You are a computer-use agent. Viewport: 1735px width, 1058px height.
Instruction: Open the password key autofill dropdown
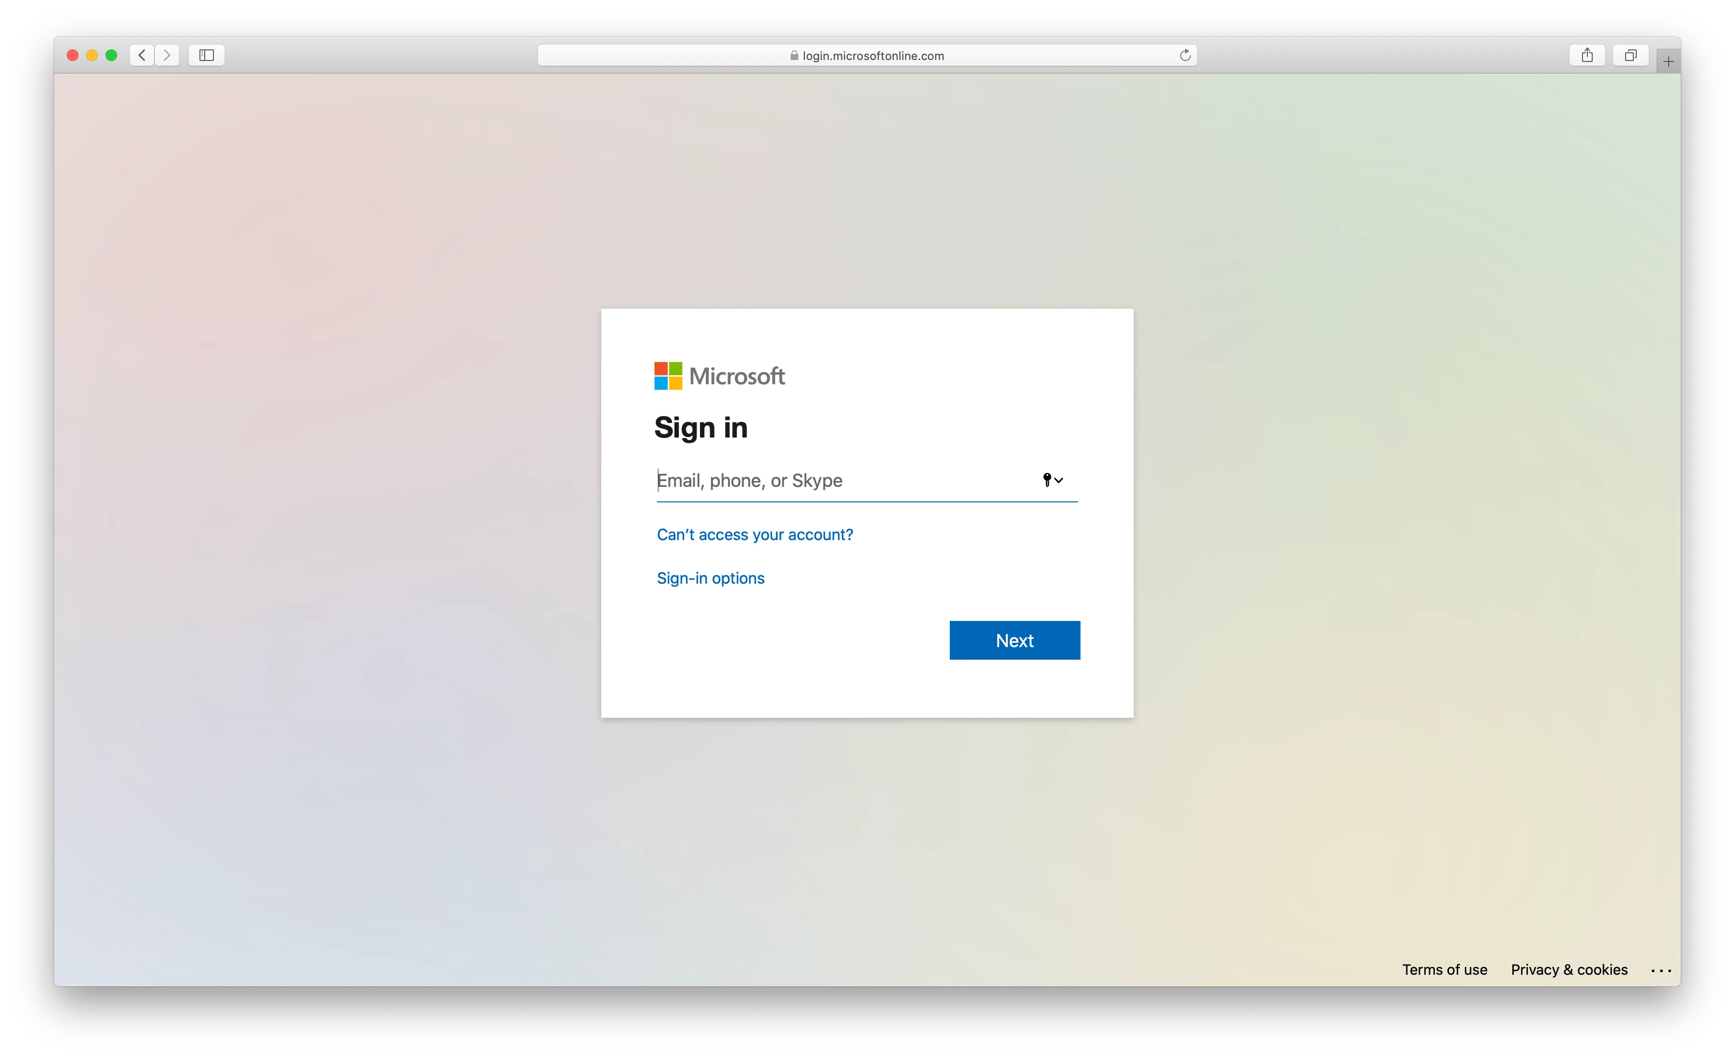pyautogui.click(x=1053, y=480)
